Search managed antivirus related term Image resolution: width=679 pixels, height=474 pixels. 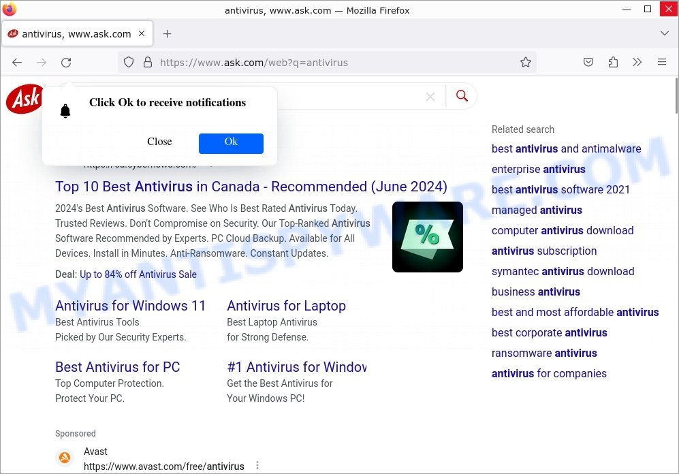click(x=537, y=210)
